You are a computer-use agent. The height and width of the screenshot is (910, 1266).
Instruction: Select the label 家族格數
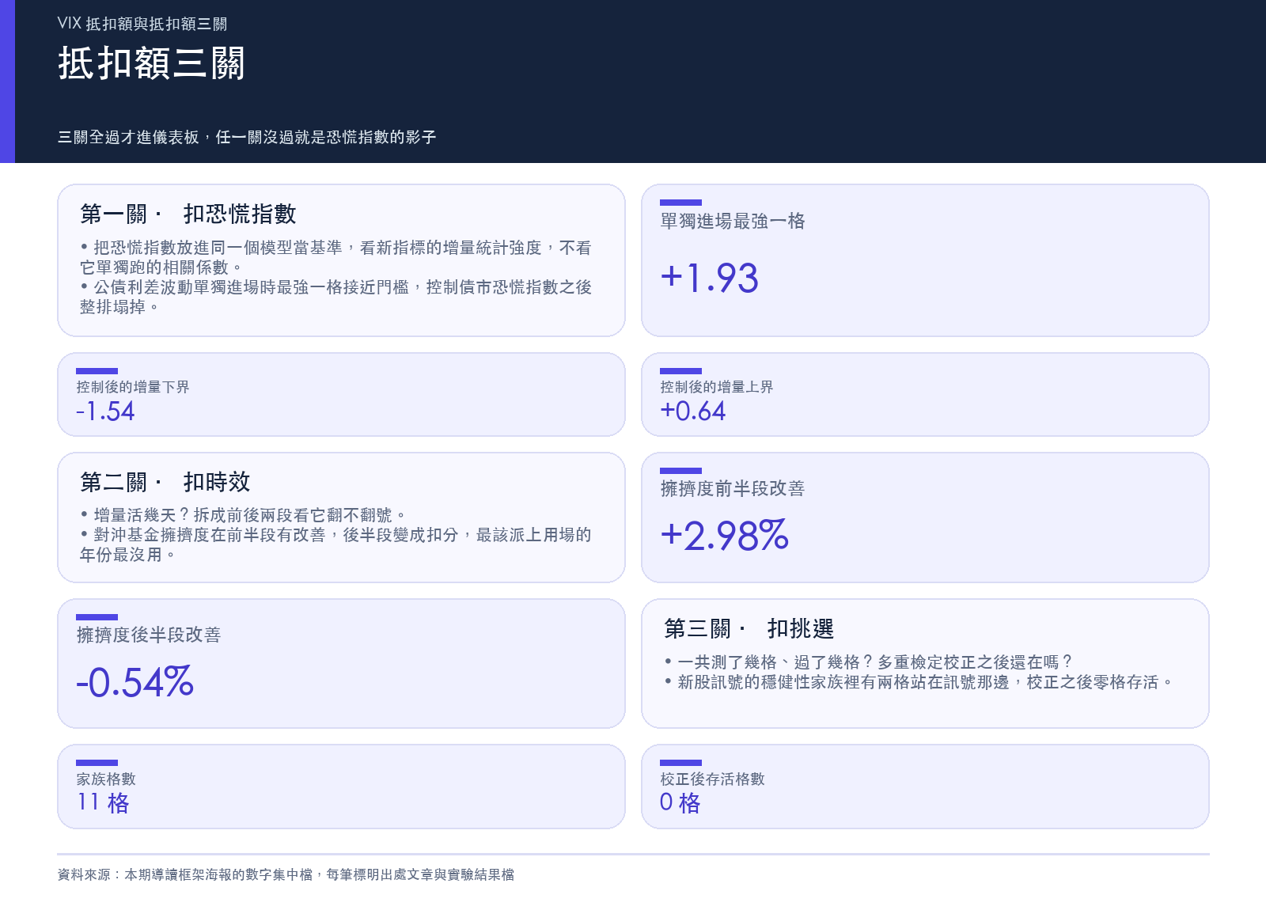(x=106, y=779)
